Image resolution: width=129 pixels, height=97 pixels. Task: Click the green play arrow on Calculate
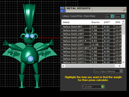[x=103, y=86]
